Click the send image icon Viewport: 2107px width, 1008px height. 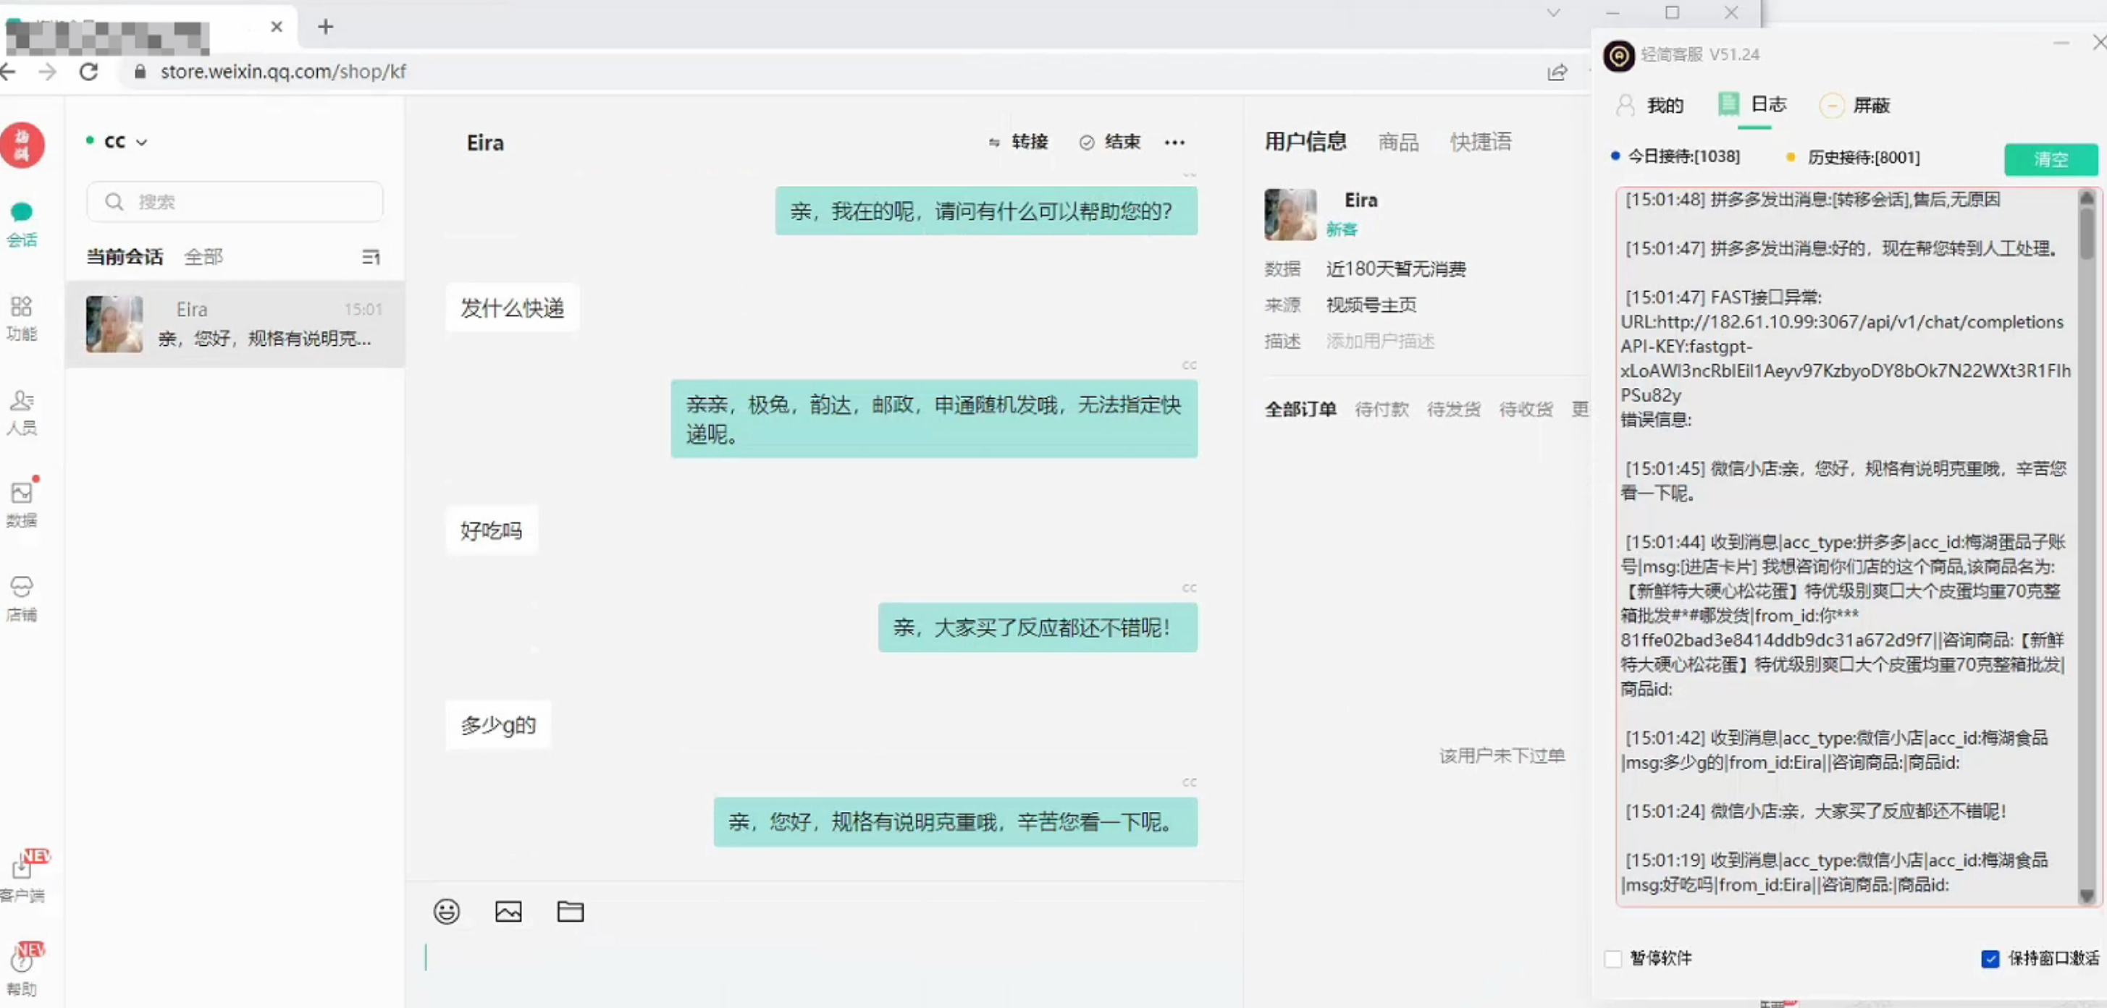pyautogui.click(x=509, y=911)
